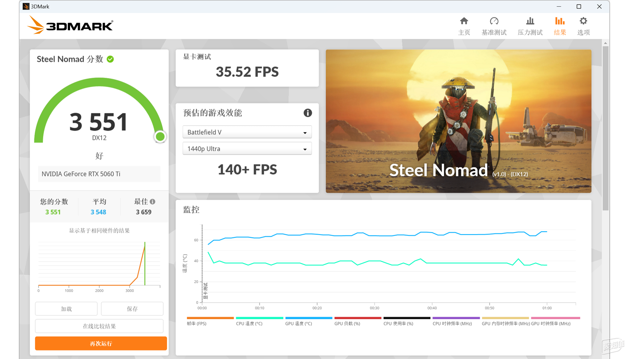Open the 压力测试 stress test icon
This screenshot has width=629, height=359.
point(530,21)
